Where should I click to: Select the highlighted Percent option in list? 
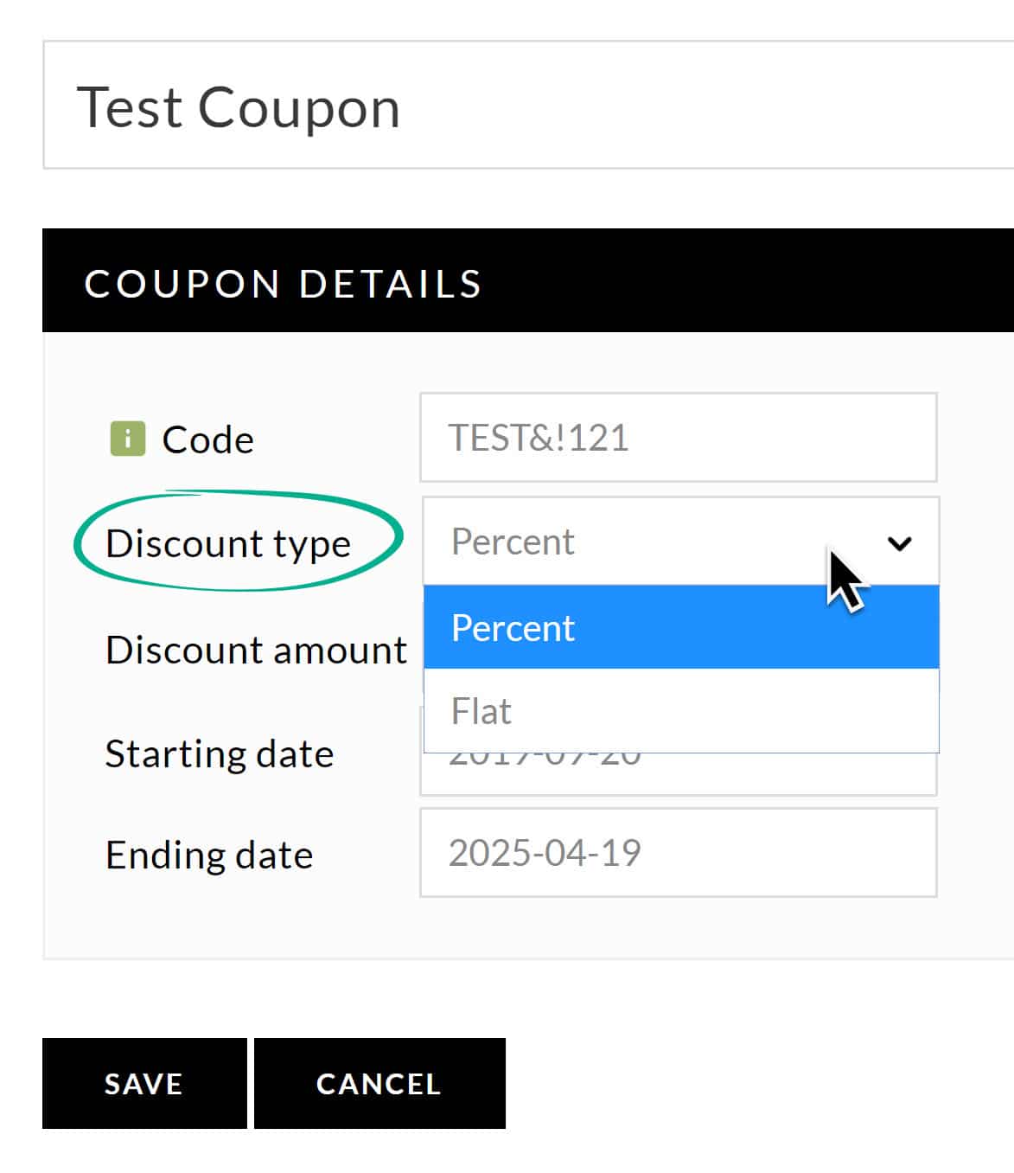681,627
